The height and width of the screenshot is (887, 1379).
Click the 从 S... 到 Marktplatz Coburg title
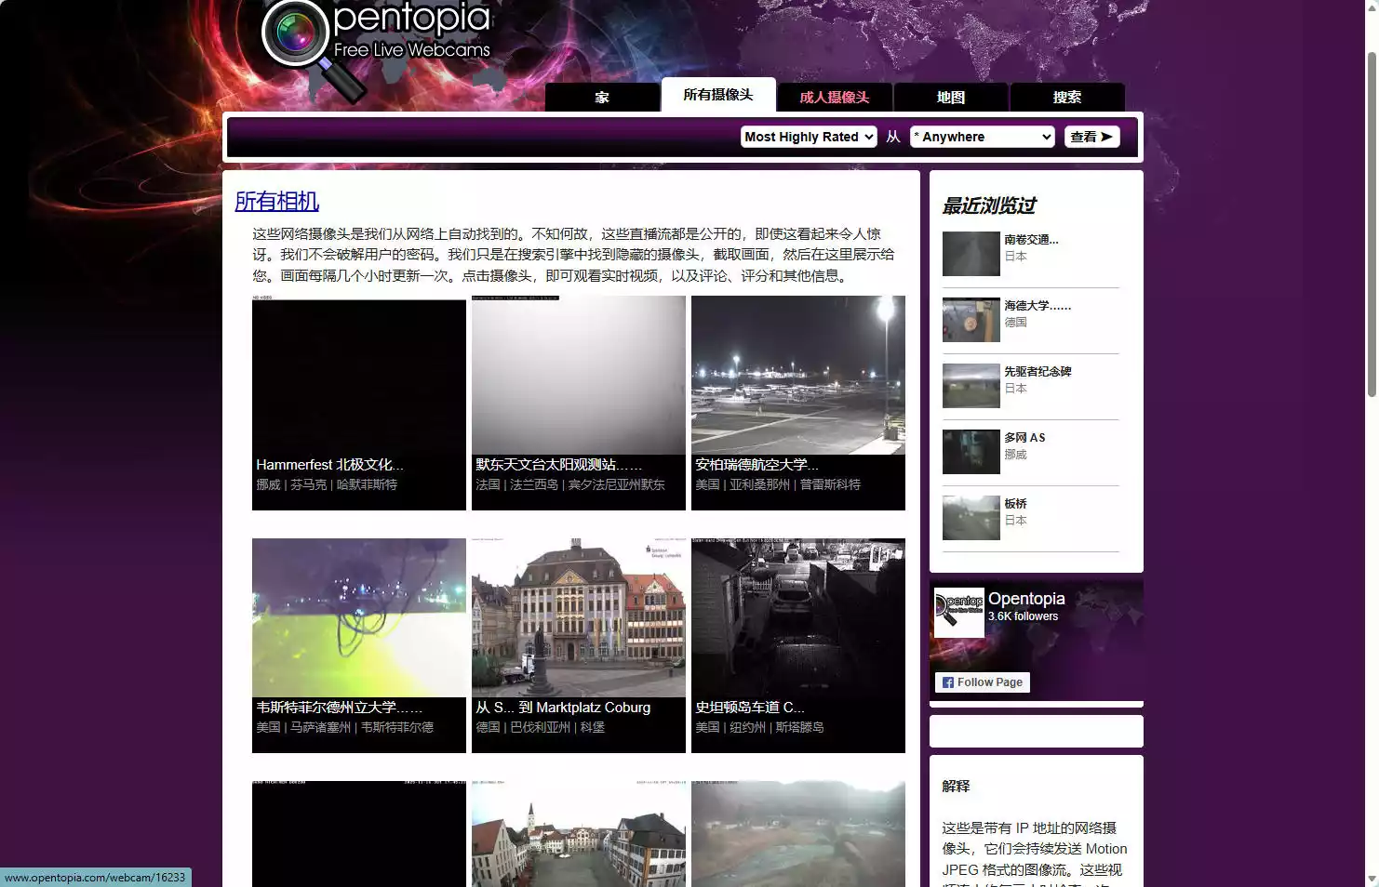[563, 708]
